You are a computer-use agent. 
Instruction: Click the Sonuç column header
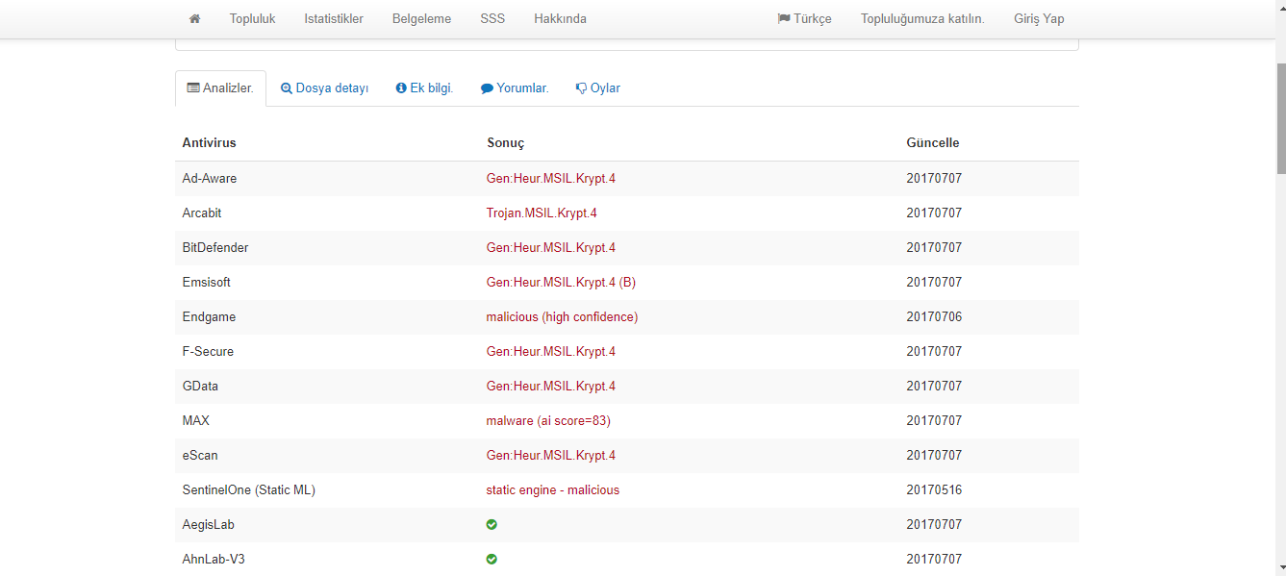tap(505, 143)
